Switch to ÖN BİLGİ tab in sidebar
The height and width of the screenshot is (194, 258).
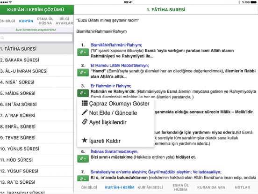7,21
